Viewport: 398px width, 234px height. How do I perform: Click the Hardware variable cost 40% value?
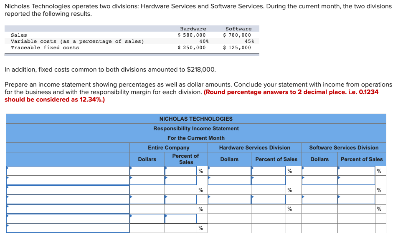[x=204, y=41]
